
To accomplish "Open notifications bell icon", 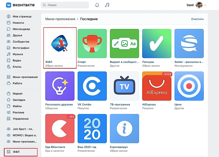I will (x=97, y=5).
